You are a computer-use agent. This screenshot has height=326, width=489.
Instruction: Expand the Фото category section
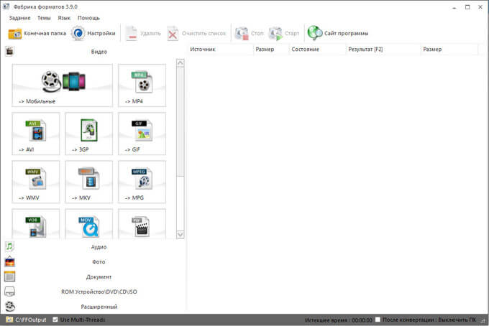tap(99, 261)
